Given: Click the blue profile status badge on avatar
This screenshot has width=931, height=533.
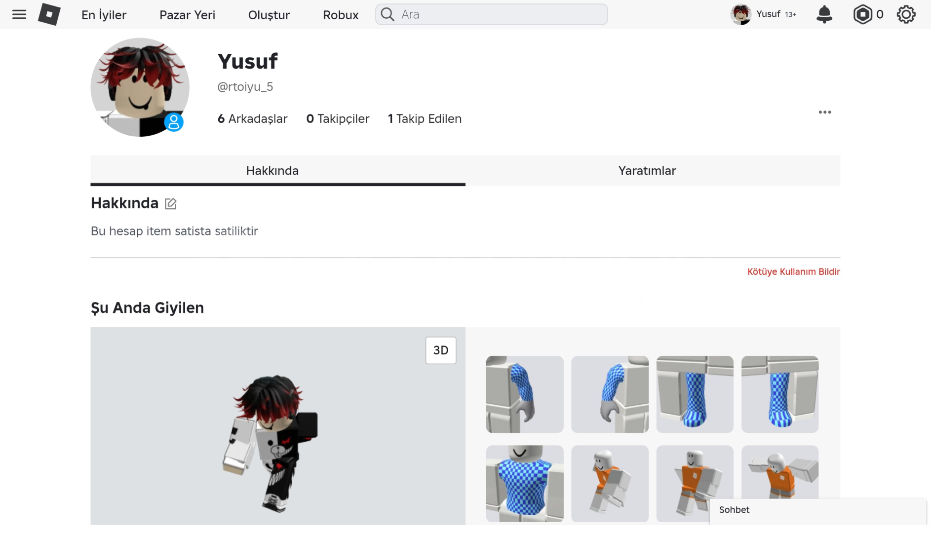Looking at the screenshot, I should point(174,122).
